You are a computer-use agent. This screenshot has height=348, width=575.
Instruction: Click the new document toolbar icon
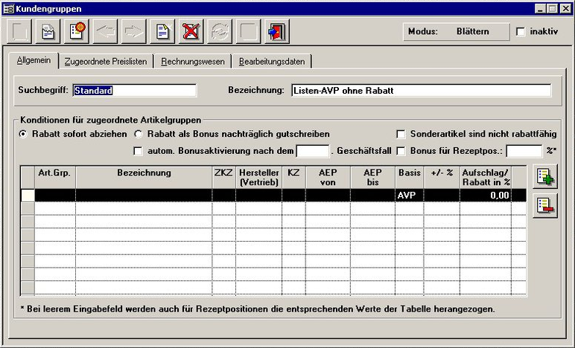pyautogui.click(x=161, y=32)
